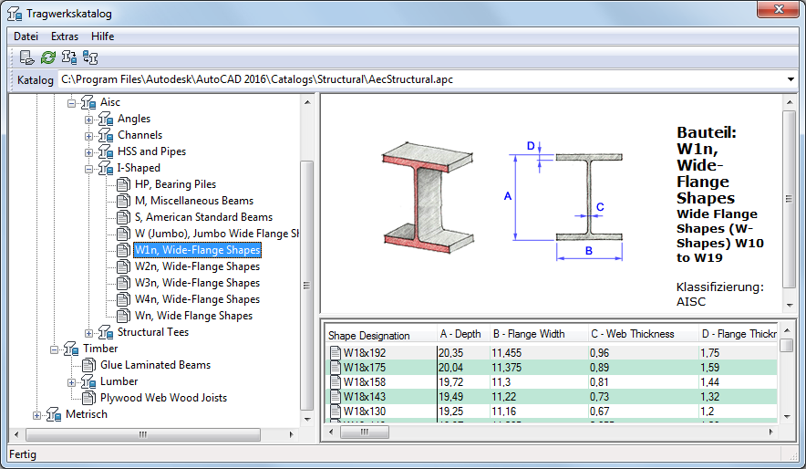Click the W18x143 row icon
This screenshot has height=469, width=806.
[x=336, y=397]
